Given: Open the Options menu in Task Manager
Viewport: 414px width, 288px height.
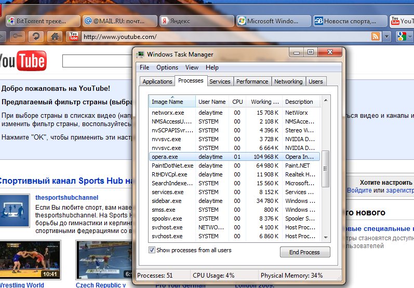Looking at the screenshot, I should pos(167,67).
